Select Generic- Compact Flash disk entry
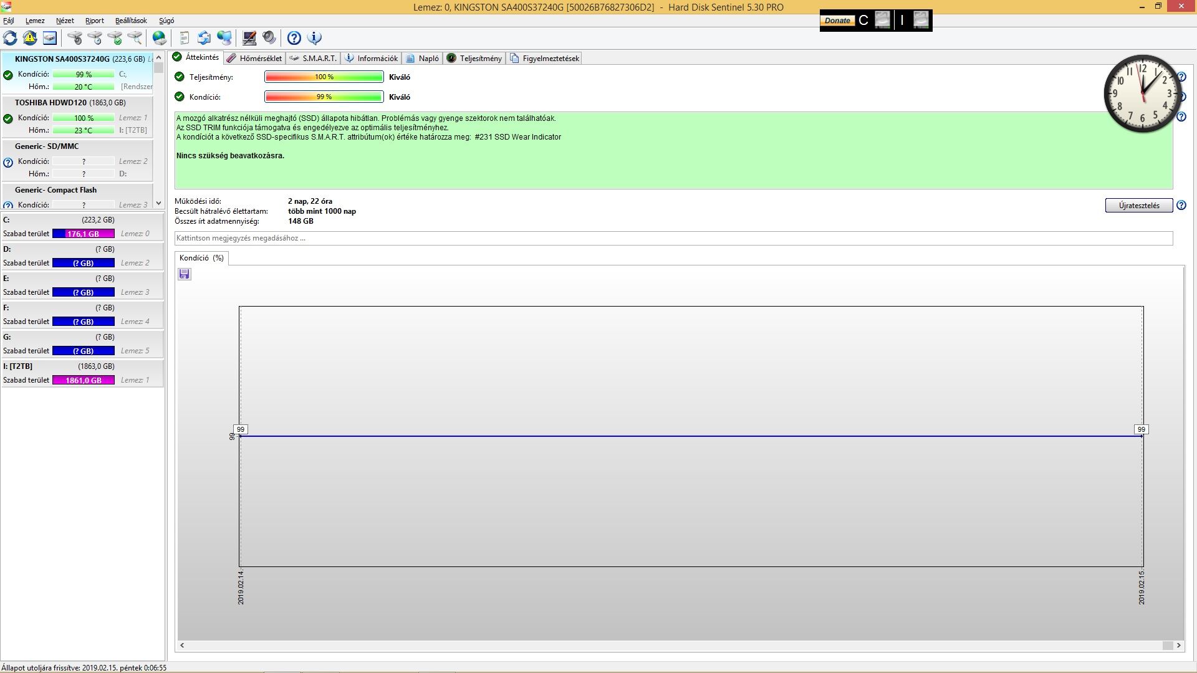 pyautogui.click(x=77, y=196)
